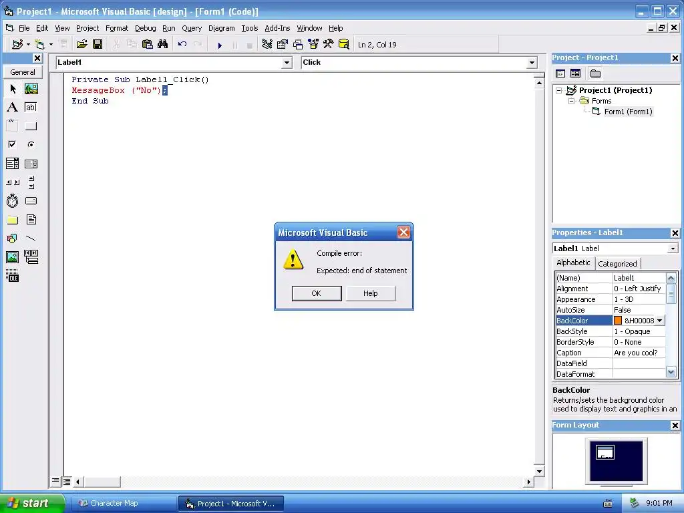Click the Open Project toolbar icon

pos(81,44)
